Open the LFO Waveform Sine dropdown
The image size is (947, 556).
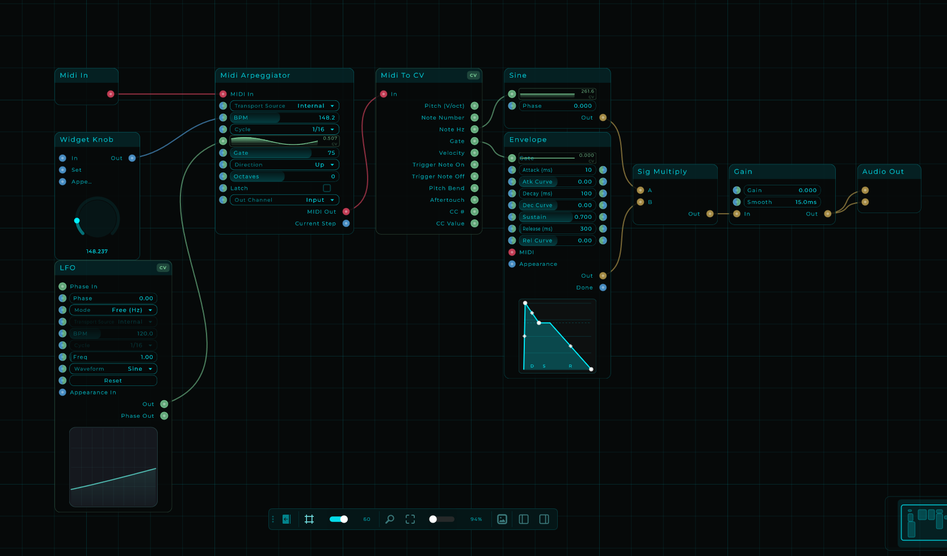tap(113, 369)
